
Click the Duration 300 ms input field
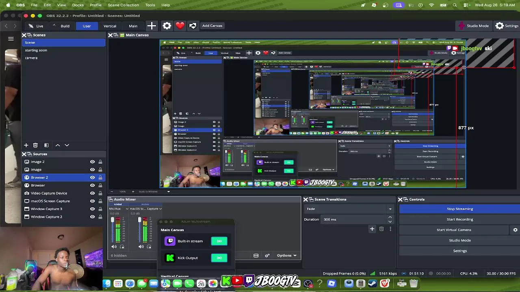coord(354,219)
